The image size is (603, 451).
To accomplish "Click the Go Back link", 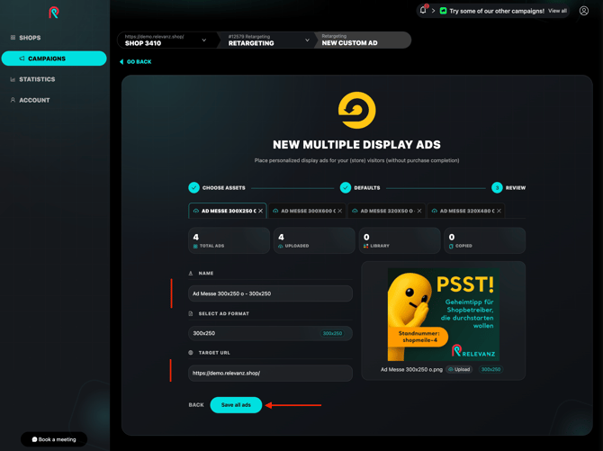I will click(x=135, y=61).
